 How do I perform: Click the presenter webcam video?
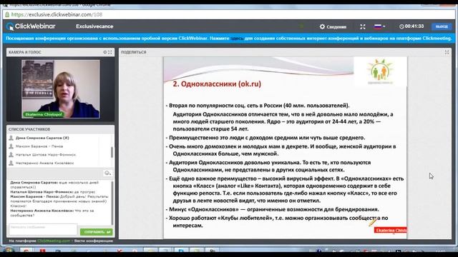(x=60, y=89)
